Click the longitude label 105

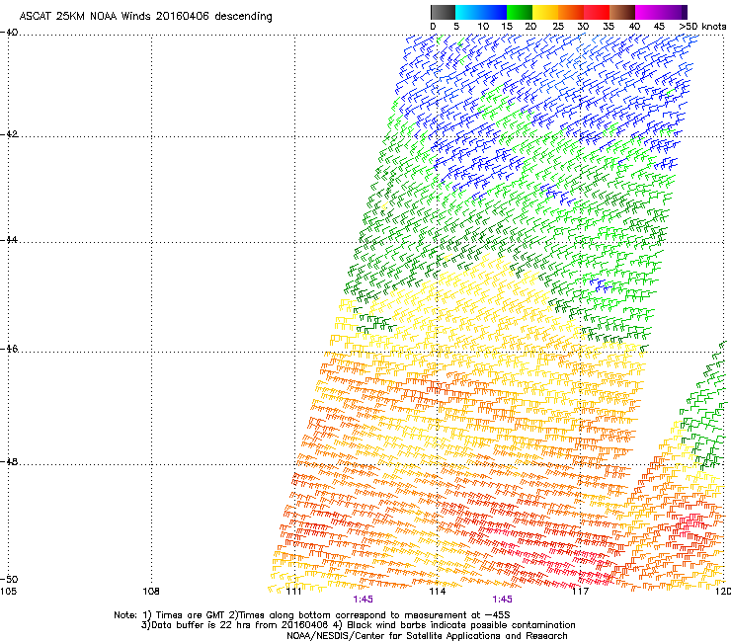[x=8, y=592]
